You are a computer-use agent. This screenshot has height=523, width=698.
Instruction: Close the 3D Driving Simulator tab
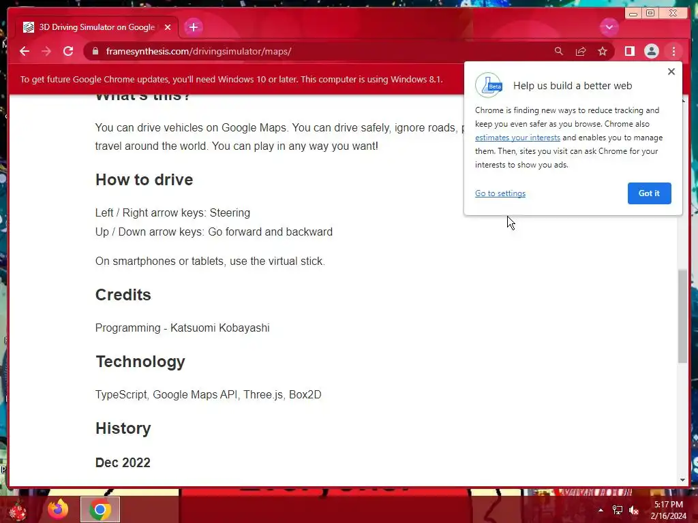tap(168, 27)
